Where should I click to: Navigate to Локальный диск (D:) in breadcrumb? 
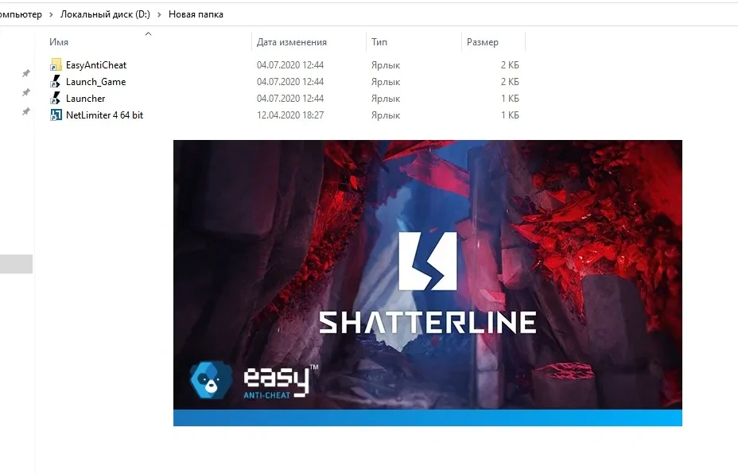click(x=105, y=14)
